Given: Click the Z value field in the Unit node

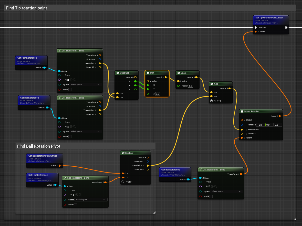Looking at the screenshot, I should click(158, 94).
